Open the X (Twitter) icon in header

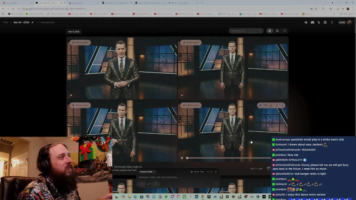tap(319, 22)
